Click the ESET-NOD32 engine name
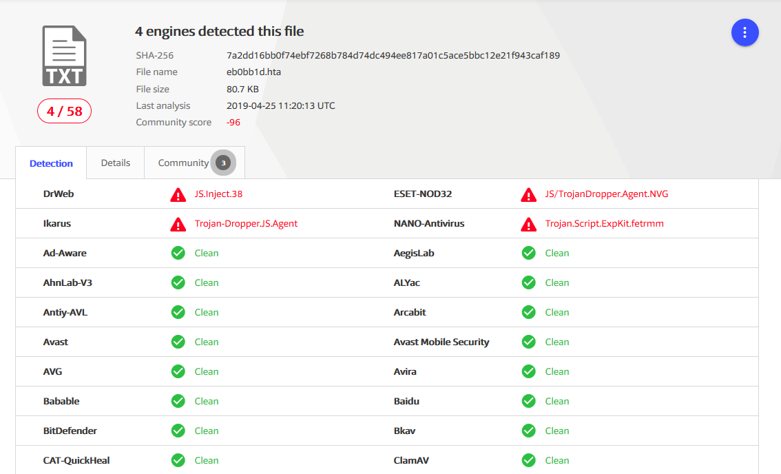 (423, 194)
